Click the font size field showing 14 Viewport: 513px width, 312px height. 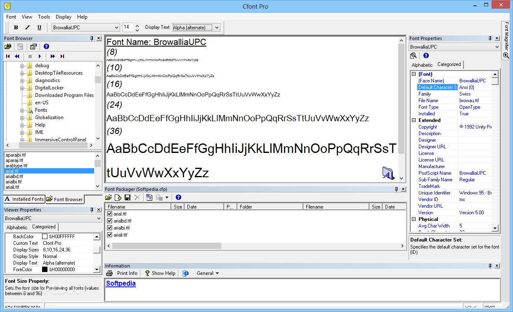128,27
